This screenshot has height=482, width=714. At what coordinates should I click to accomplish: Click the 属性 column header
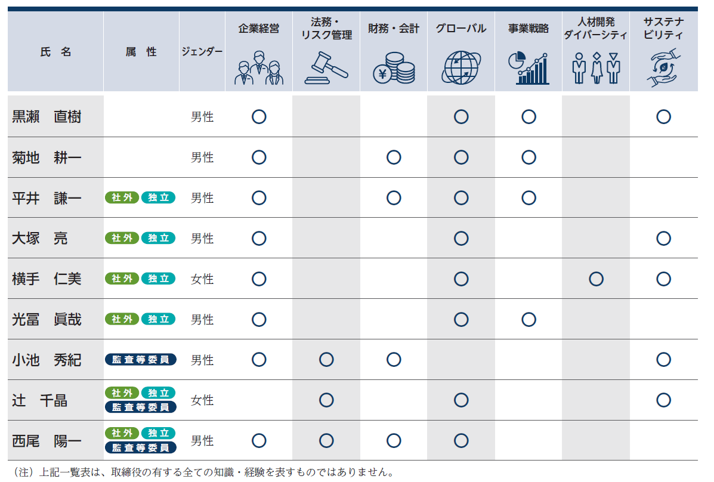(141, 52)
